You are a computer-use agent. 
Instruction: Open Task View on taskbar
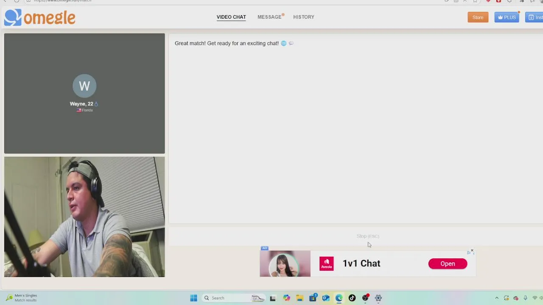click(273, 298)
